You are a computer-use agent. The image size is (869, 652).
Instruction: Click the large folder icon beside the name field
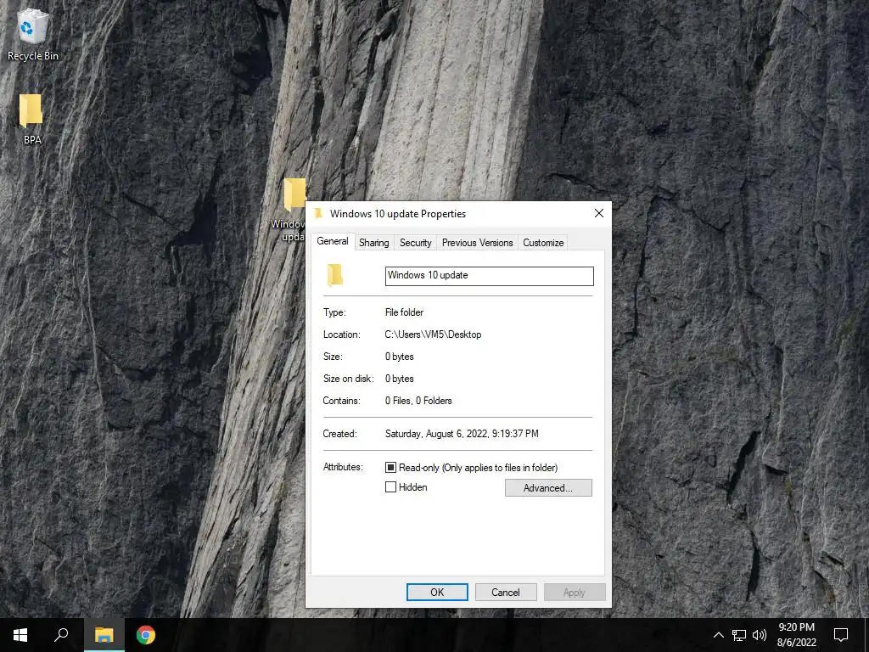pyautogui.click(x=334, y=276)
